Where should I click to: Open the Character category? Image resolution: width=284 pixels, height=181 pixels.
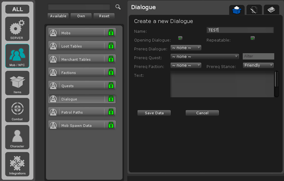pos(17,137)
